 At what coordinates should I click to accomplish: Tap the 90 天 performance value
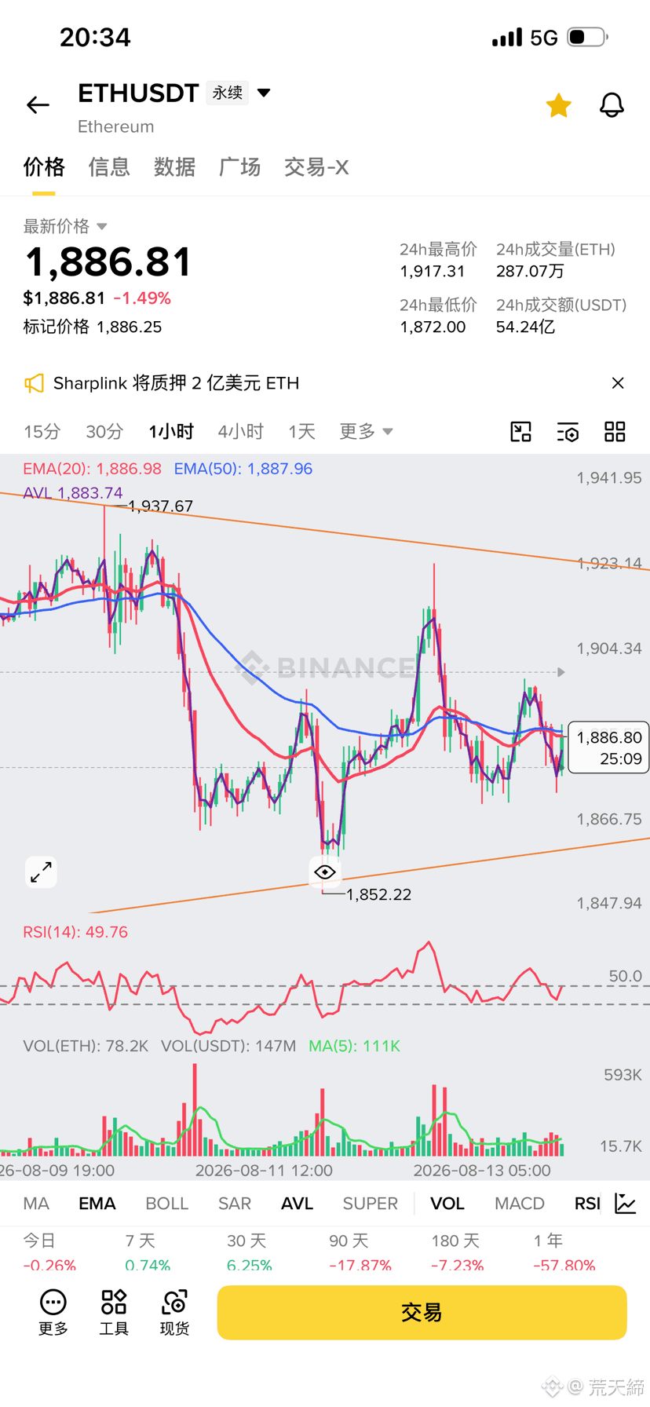pyautogui.click(x=360, y=1265)
